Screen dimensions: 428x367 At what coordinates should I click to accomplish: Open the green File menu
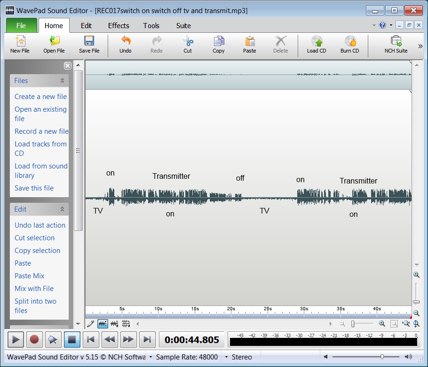coord(21,26)
